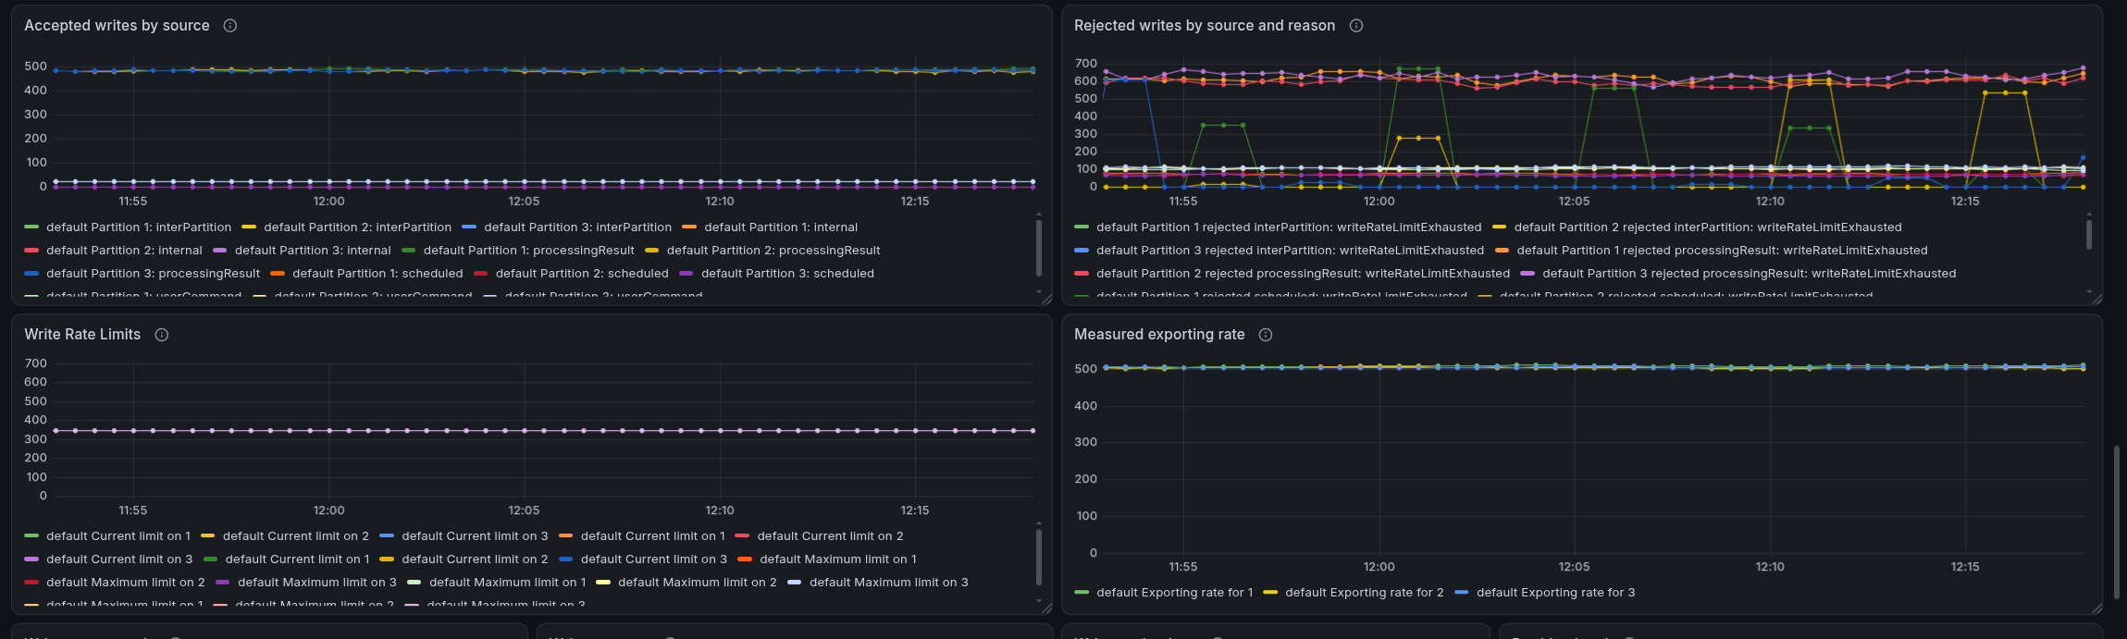Select the Partition 1: internal legend entry

pos(781,227)
